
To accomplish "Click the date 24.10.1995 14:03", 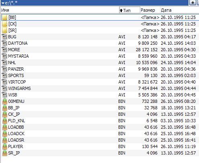I will pos(178,43).
